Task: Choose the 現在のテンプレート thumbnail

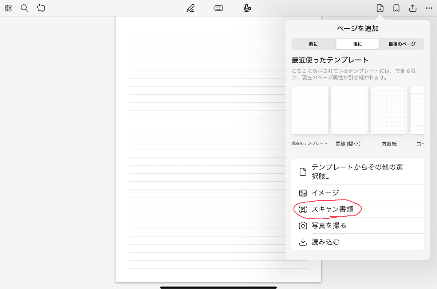Action: (x=310, y=110)
